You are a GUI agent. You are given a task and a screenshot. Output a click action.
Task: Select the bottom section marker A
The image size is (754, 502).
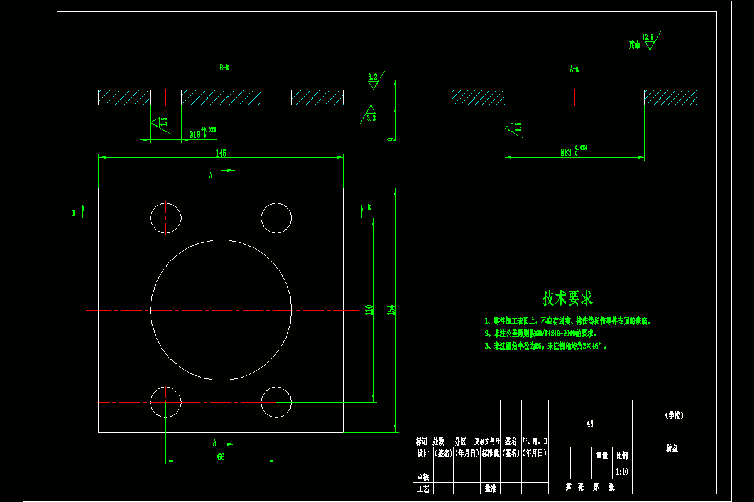click(215, 441)
